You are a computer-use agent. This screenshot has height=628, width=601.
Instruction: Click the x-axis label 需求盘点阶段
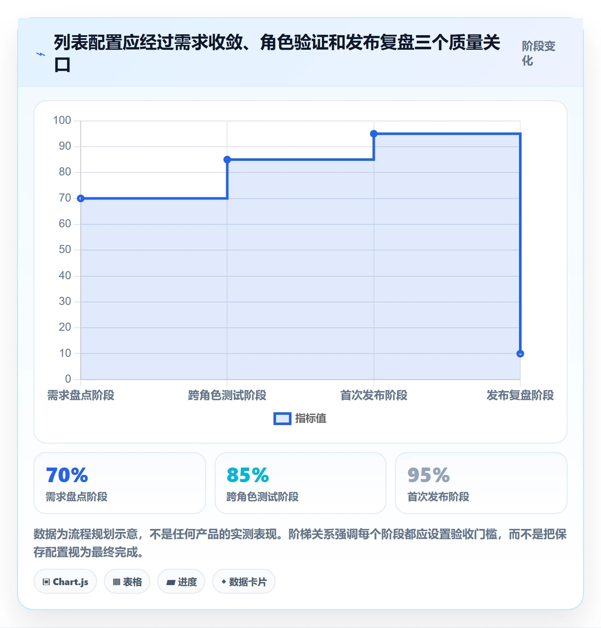(x=81, y=395)
